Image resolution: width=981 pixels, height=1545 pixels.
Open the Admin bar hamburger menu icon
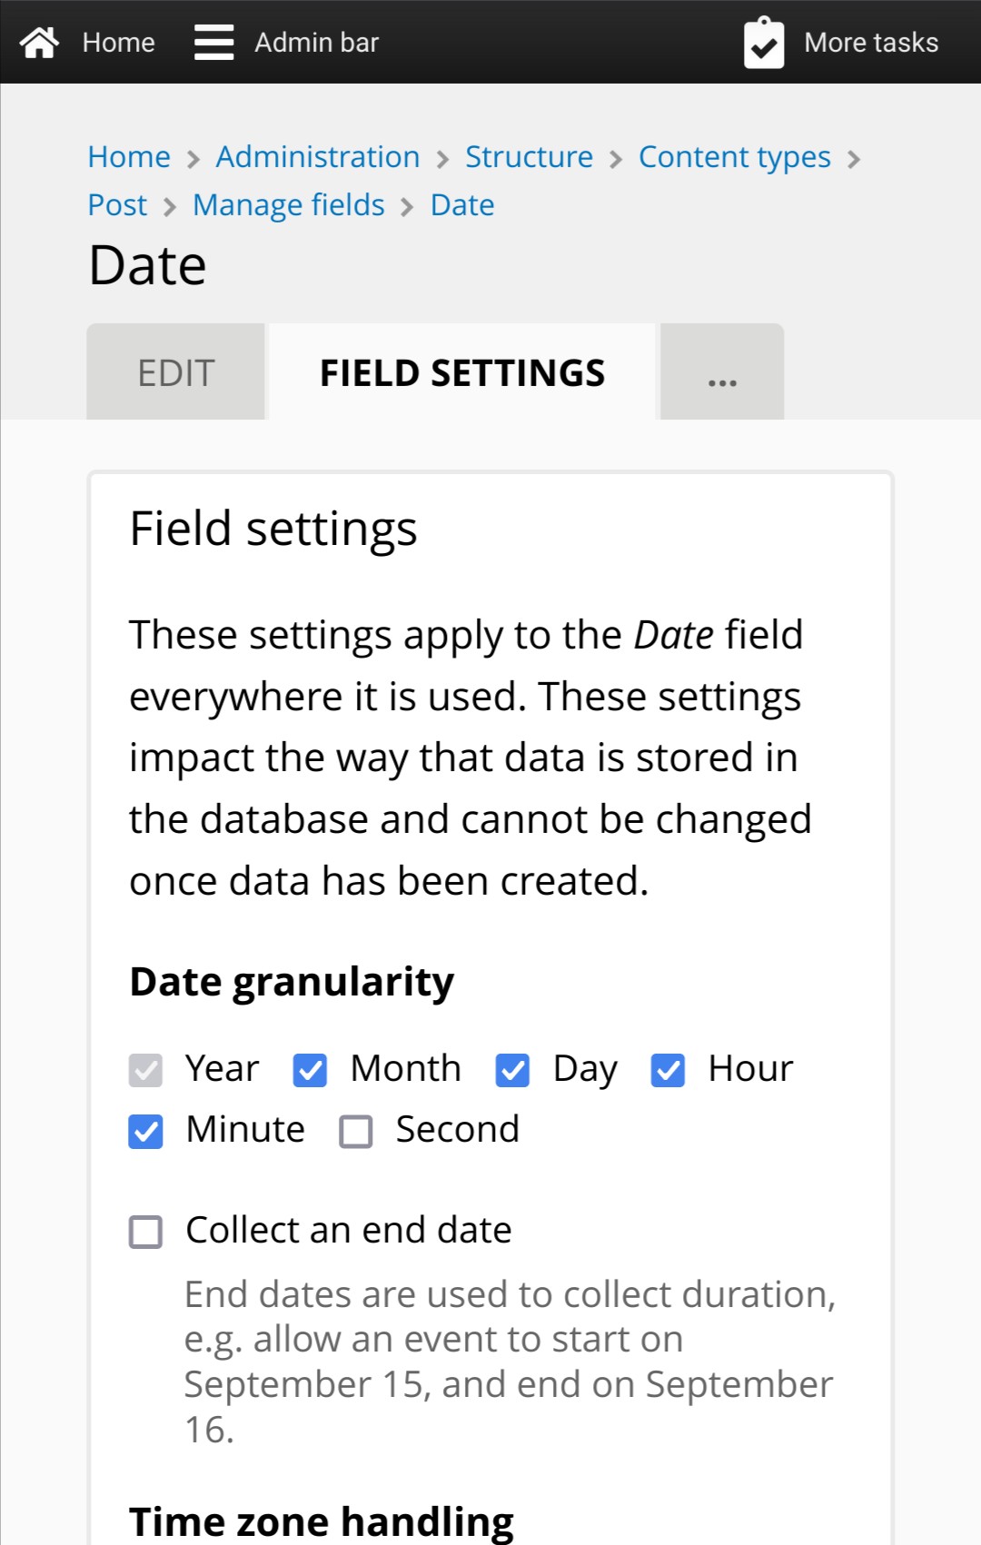(x=213, y=43)
